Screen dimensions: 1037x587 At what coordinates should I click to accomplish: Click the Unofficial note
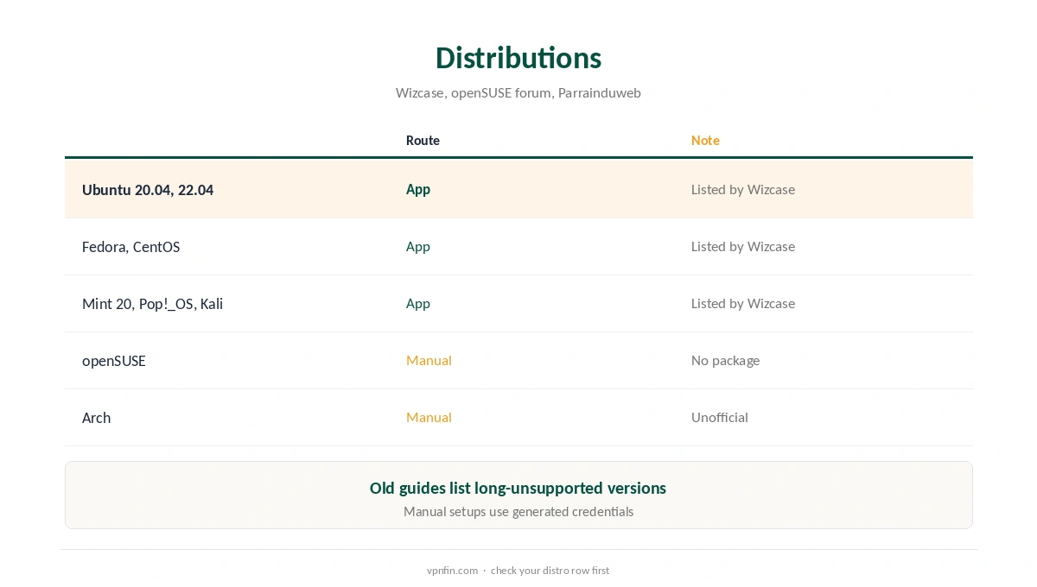[720, 417]
